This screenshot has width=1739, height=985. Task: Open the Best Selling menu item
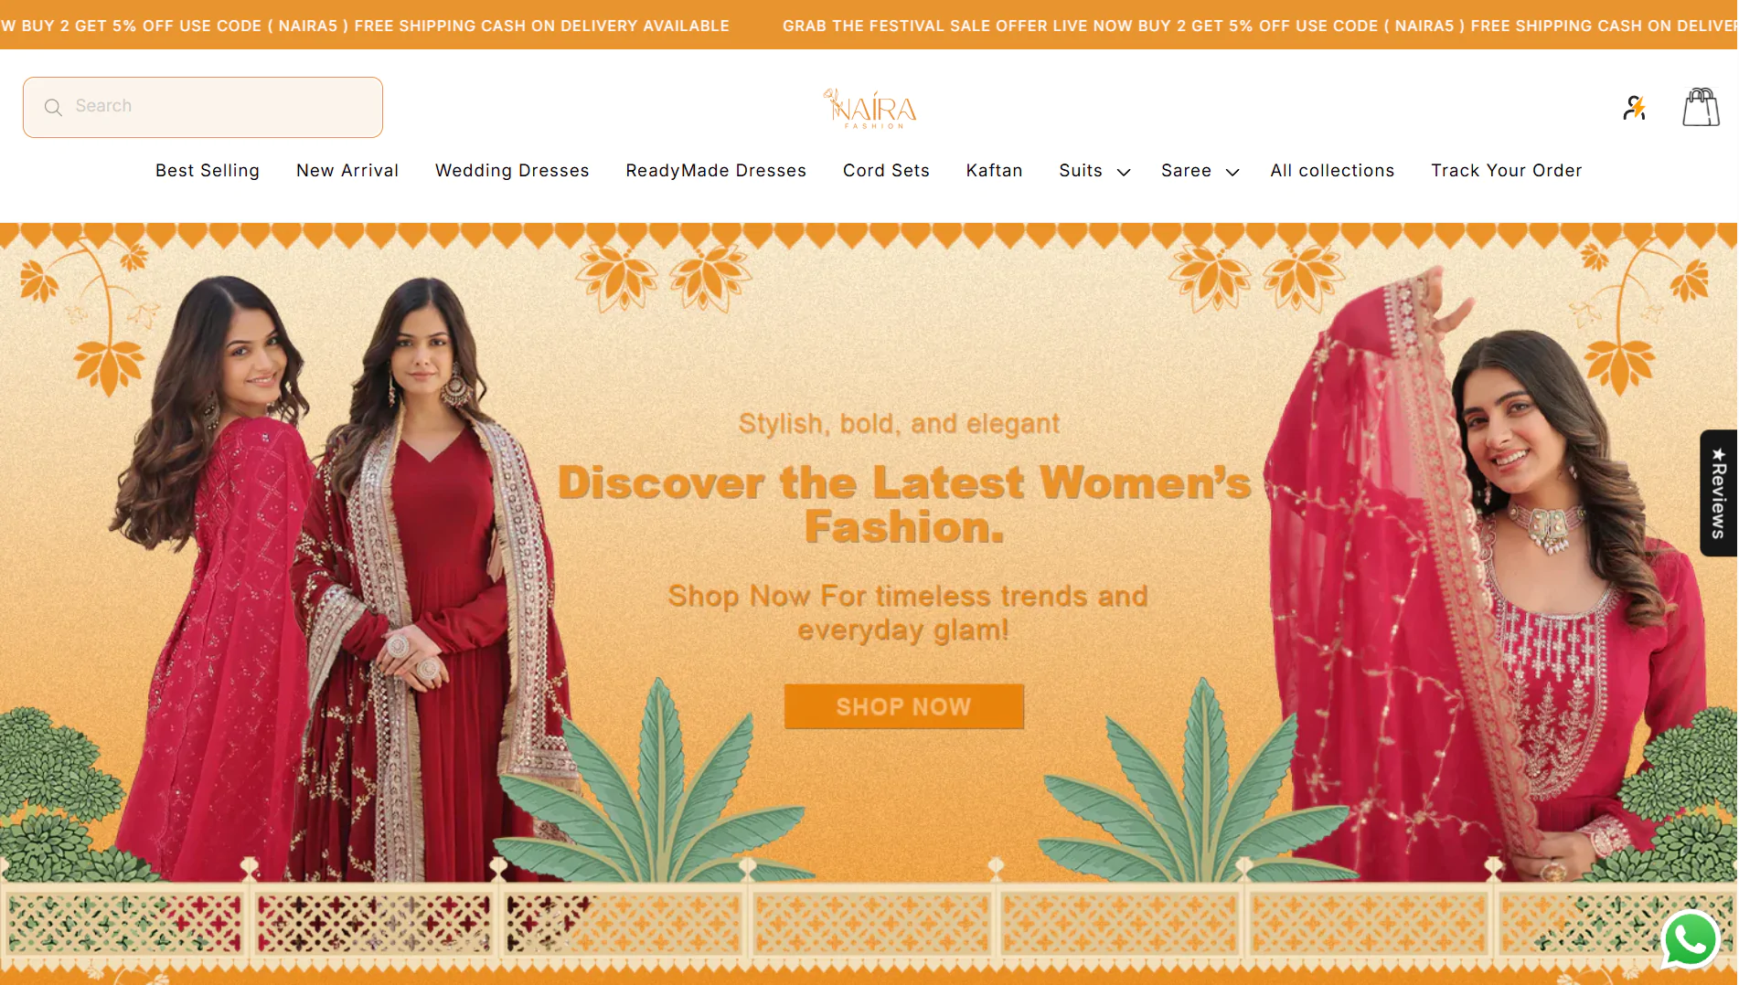[x=208, y=171]
